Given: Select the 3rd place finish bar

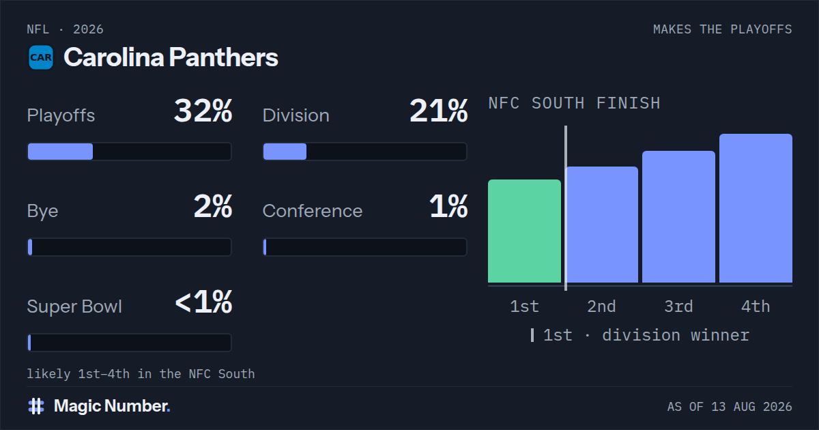Looking at the screenshot, I should [x=678, y=217].
